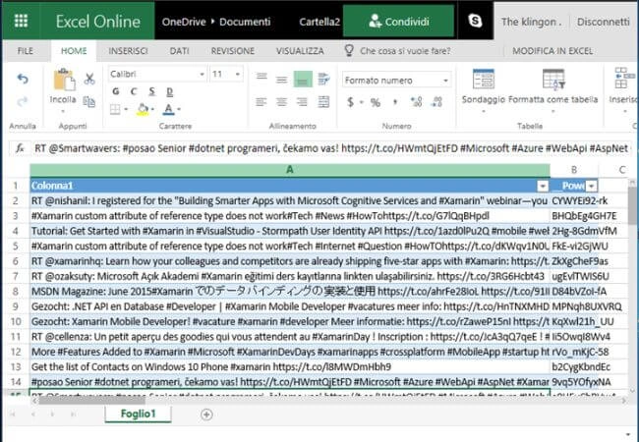
Task: Select column A header
Action: [290, 169]
